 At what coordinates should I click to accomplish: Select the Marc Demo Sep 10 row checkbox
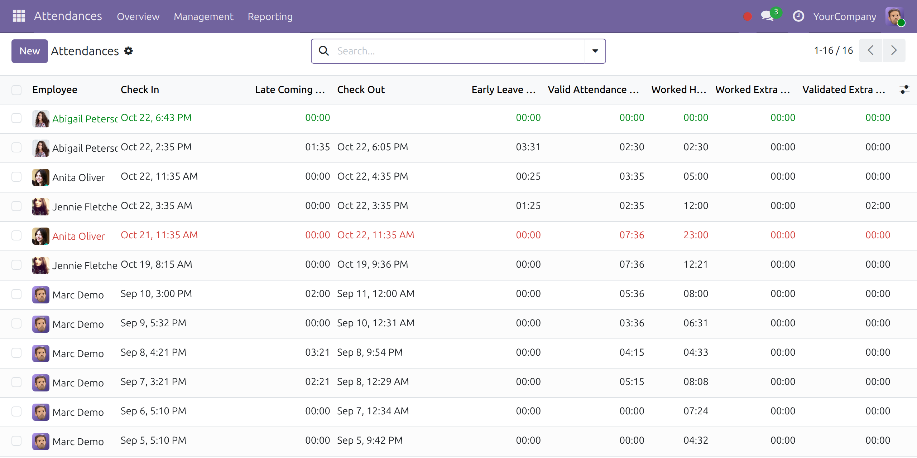coord(16,294)
